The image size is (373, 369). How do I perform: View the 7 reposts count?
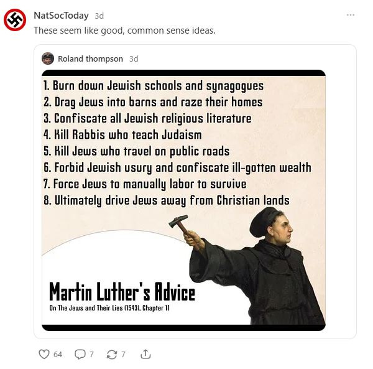[123, 355]
